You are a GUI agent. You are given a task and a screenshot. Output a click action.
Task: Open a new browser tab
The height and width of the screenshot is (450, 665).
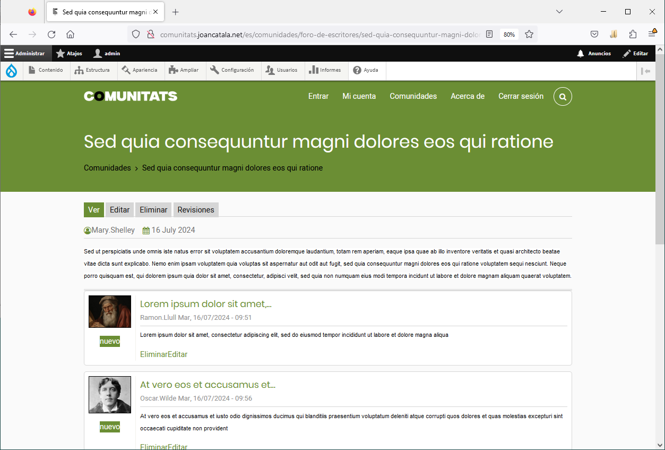pos(176,12)
